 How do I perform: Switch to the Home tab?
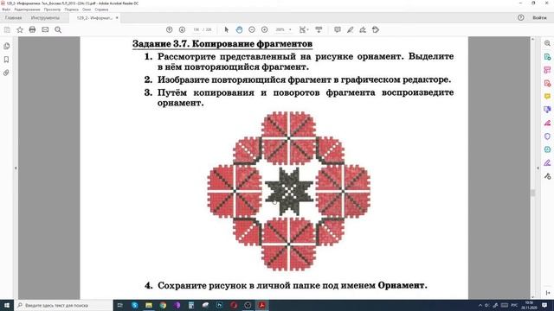(x=14, y=17)
